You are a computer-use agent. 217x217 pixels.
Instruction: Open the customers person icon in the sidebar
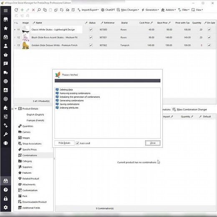point(6,46)
